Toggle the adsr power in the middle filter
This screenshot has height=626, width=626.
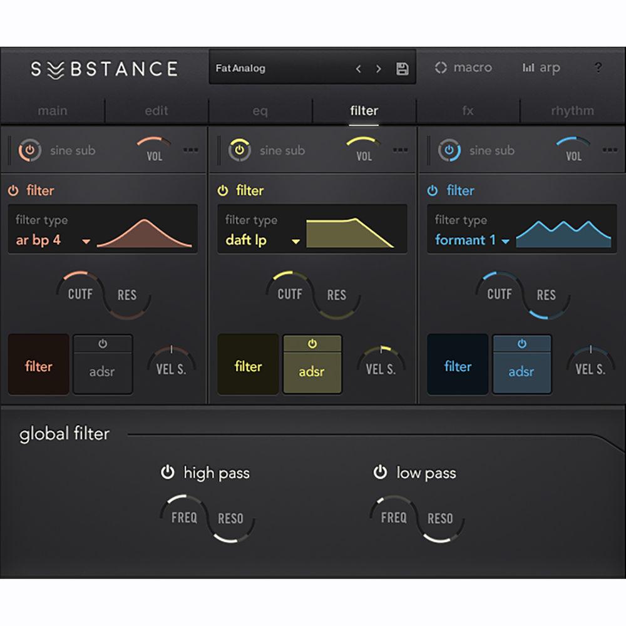312,344
